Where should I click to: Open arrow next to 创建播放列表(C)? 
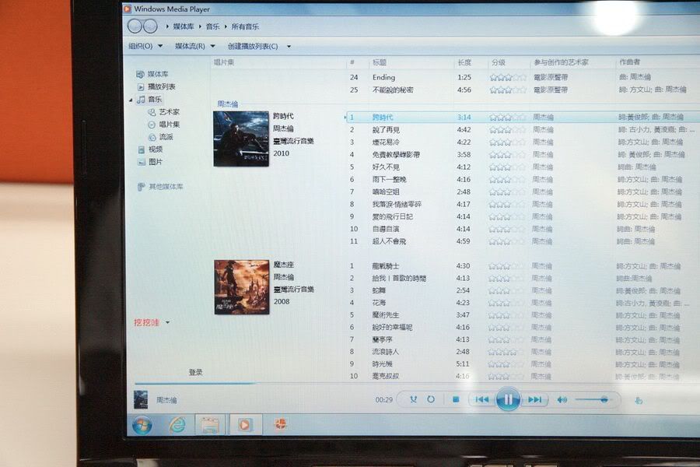coord(289,47)
